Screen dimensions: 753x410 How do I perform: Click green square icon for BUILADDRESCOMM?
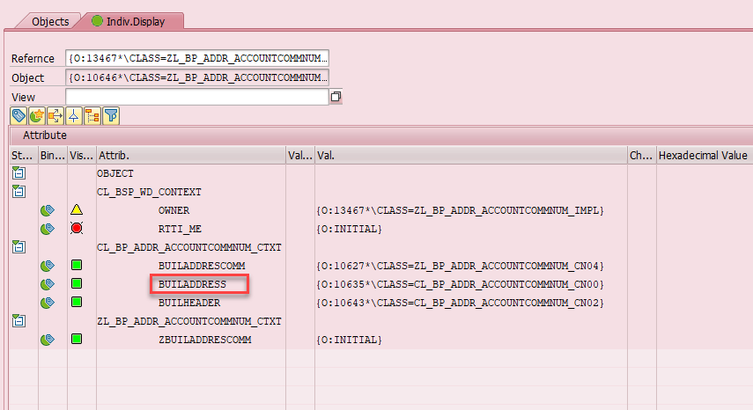(x=77, y=265)
